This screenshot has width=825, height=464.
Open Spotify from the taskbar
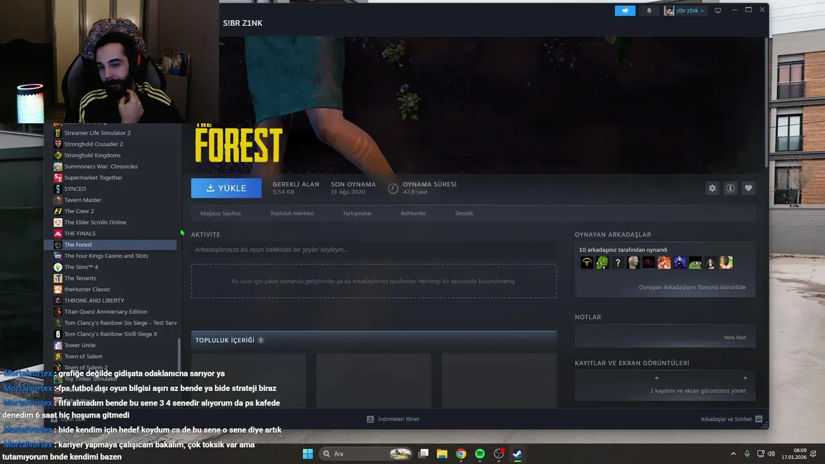(480, 454)
